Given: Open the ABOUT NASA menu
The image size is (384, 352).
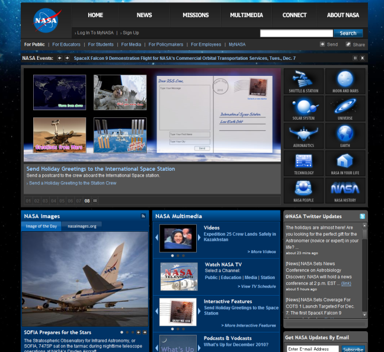Looking at the screenshot, I should pyautogui.click(x=343, y=15).
